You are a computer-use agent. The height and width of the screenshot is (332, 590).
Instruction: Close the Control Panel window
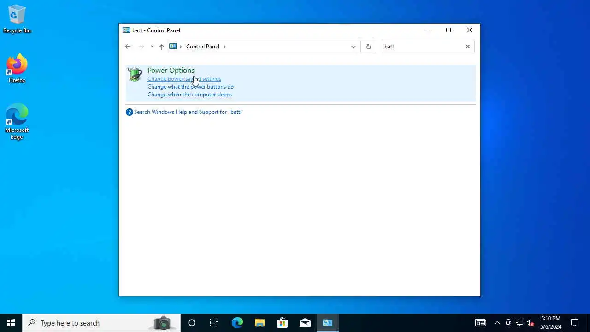[x=470, y=30]
